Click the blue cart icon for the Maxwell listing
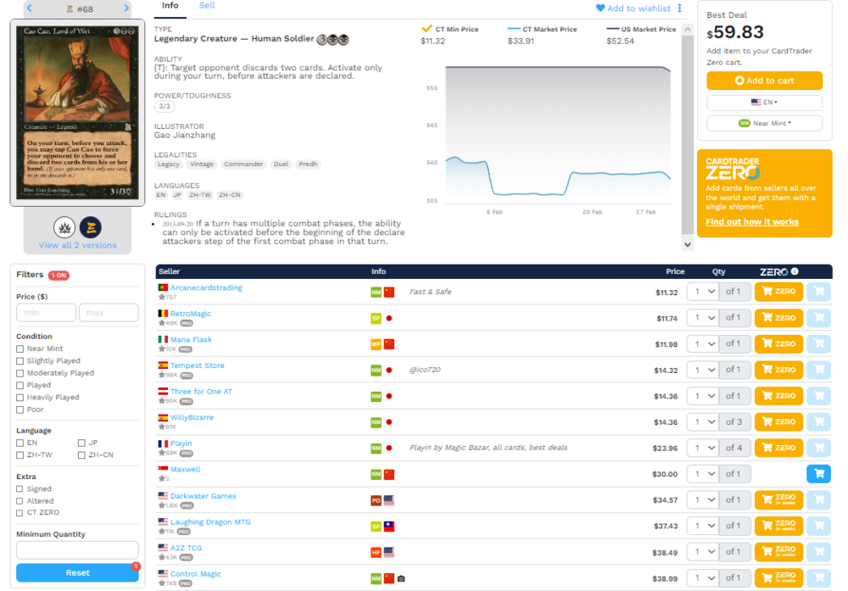Viewport: 848px width, 591px height. [x=818, y=474]
